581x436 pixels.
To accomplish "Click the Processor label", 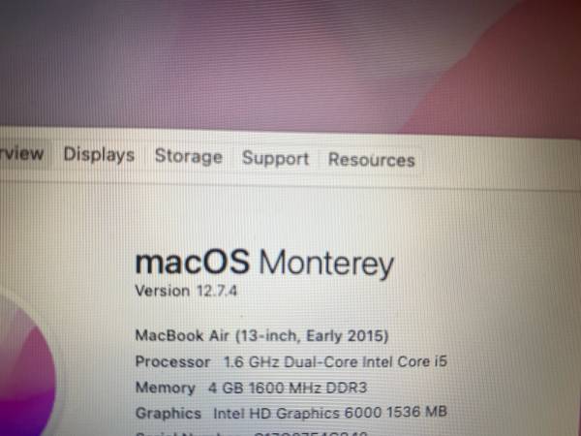I will tap(172, 361).
